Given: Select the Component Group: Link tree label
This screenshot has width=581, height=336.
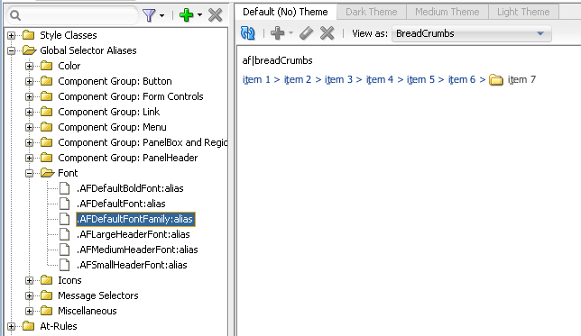Looking at the screenshot, I should 109,112.
